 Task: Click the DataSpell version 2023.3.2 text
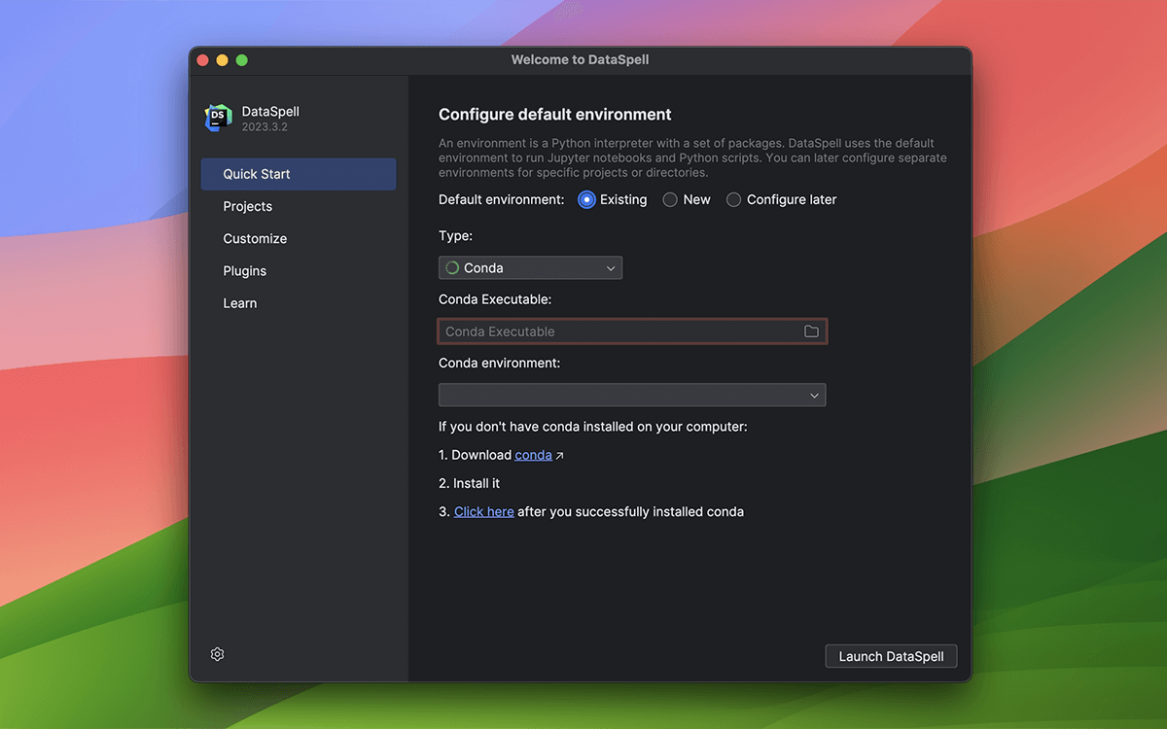pos(265,127)
